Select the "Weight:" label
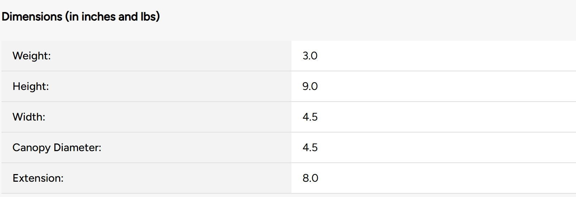Screen dimensions: 576x197 32,56
